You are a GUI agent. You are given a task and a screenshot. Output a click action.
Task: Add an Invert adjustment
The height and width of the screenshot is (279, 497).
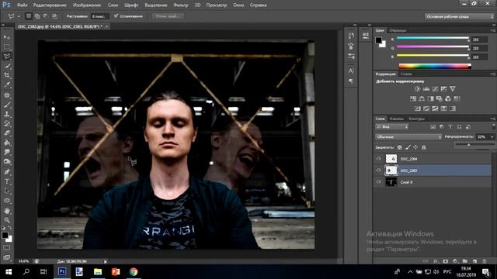pyautogui.click(x=418, y=108)
